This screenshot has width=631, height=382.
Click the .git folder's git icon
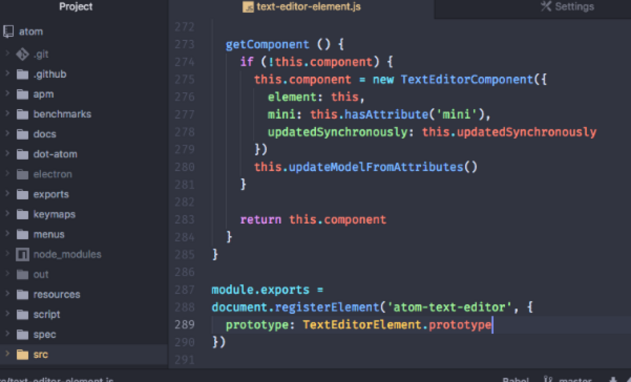(x=22, y=54)
